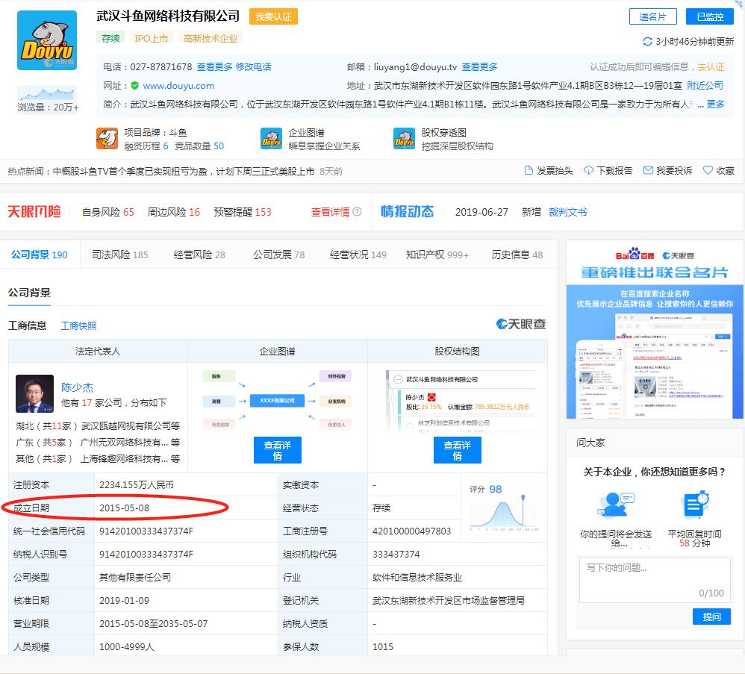
Task: Expand company intro with 更多
Action: [x=715, y=104]
